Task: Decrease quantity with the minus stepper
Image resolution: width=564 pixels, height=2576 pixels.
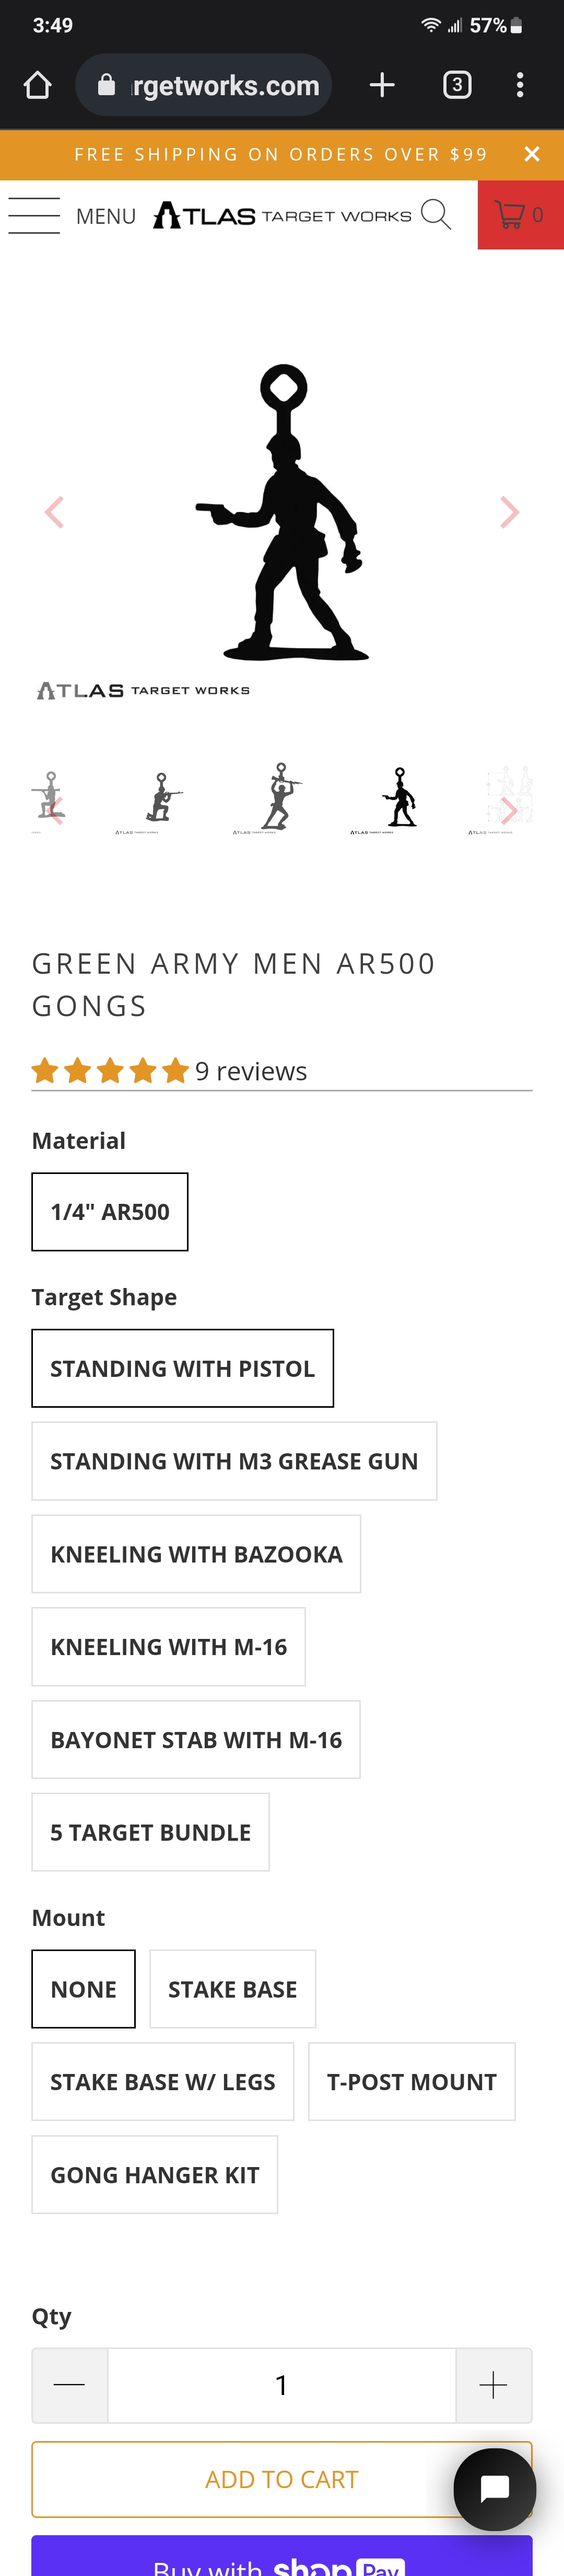Action: point(69,2385)
